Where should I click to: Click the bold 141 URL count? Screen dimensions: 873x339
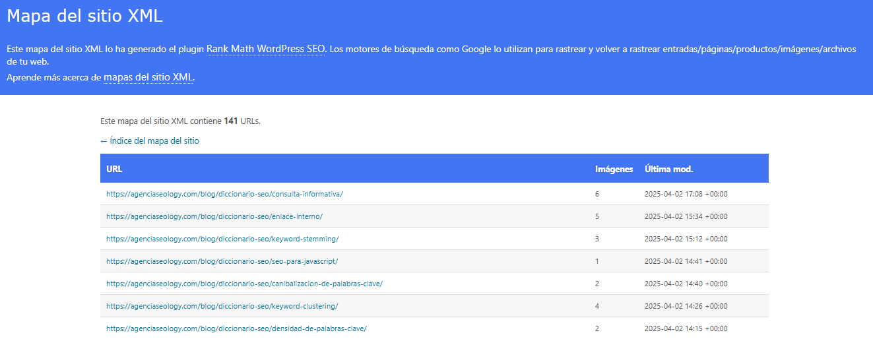[x=231, y=121]
